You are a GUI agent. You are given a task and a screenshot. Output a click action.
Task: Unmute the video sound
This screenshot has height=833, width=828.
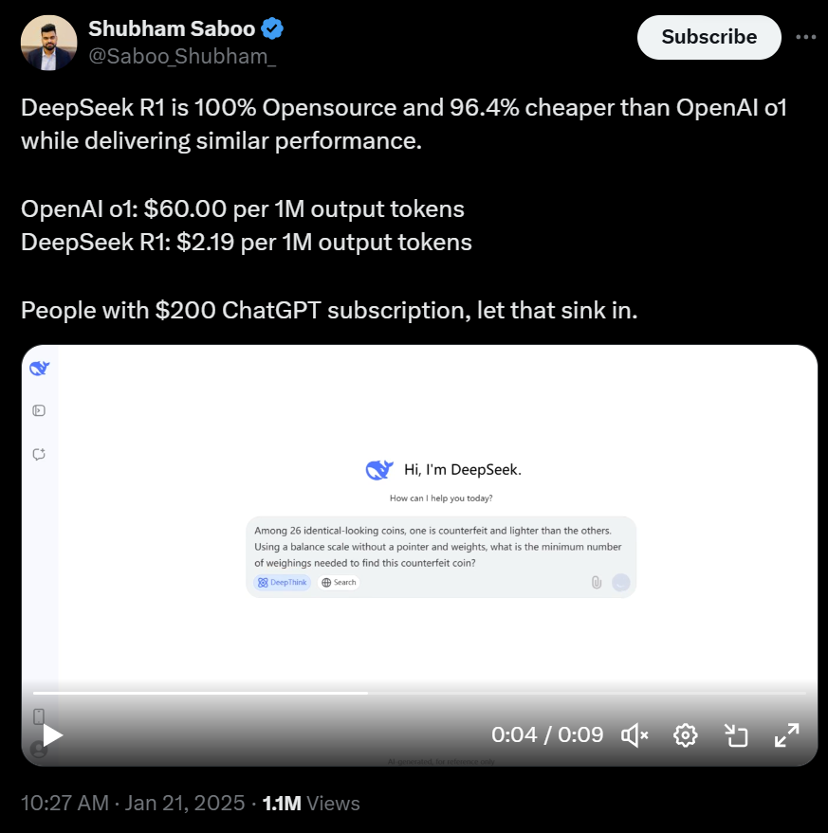click(x=635, y=734)
